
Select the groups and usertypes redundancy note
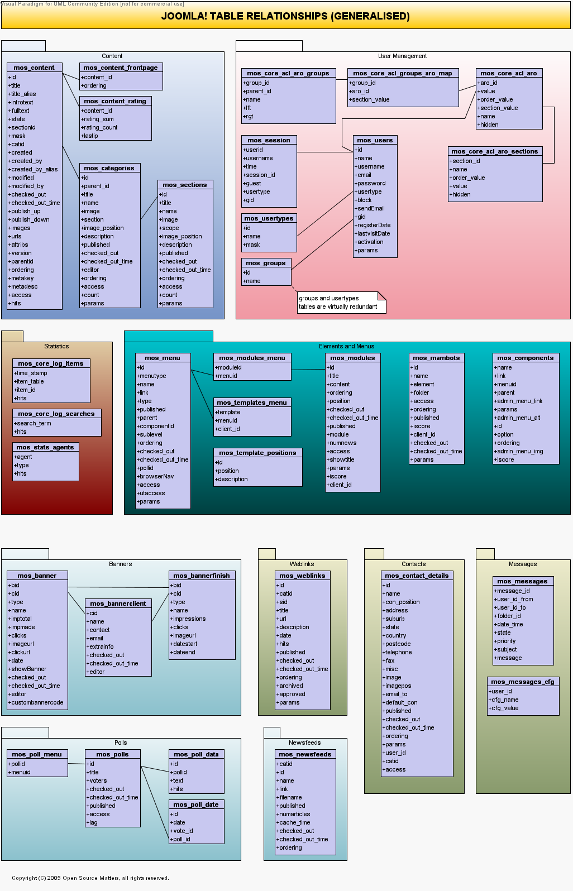click(x=341, y=302)
